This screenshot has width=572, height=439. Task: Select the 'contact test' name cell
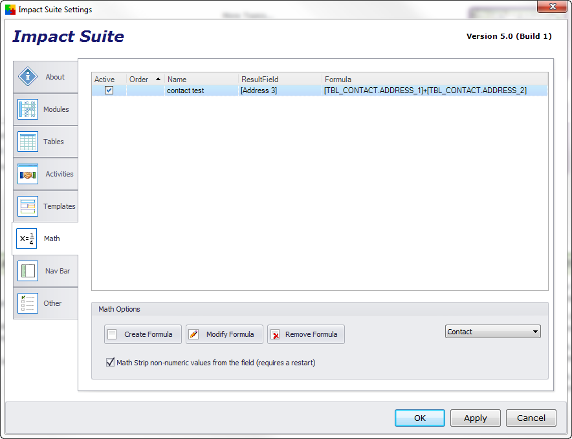pos(201,91)
